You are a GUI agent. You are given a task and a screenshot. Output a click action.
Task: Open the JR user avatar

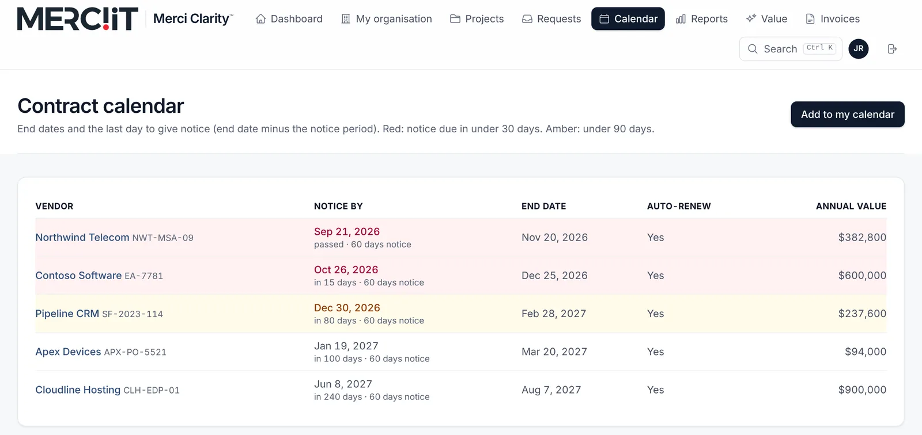[859, 49]
